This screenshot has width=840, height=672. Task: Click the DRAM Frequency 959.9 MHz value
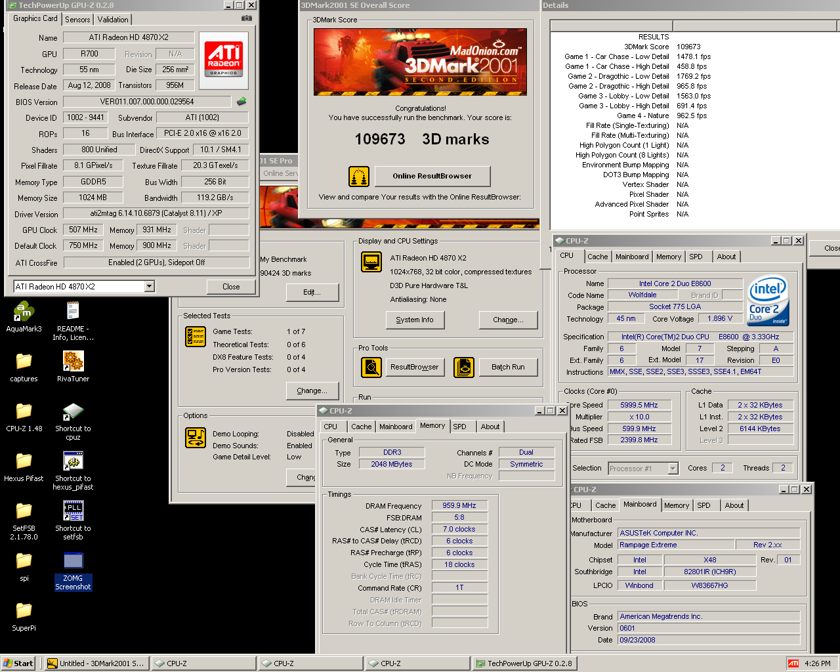click(x=459, y=505)
